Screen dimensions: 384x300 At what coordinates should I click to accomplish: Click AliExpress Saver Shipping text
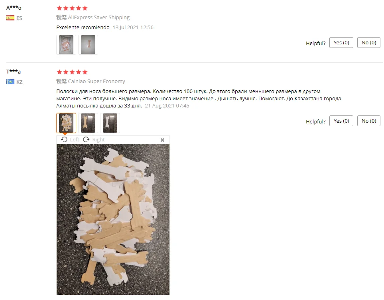[99, 18]
